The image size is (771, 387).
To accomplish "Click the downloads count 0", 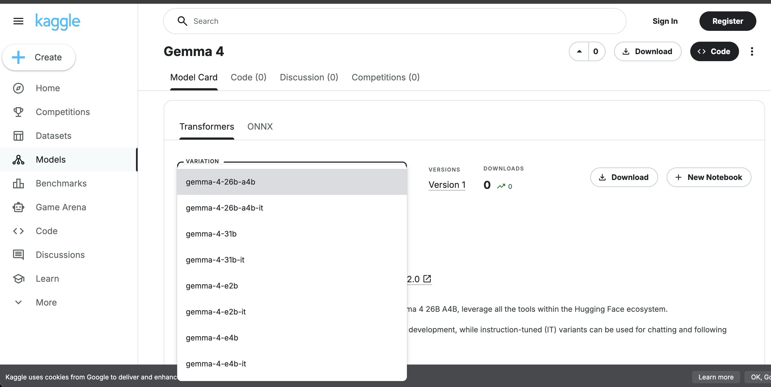I will tap(487, 185).
